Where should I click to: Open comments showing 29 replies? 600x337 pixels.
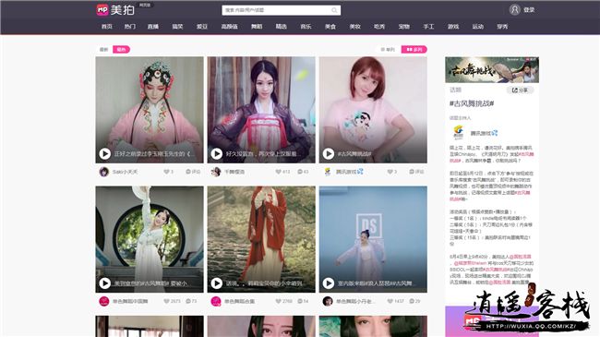(x=414, y=301)
